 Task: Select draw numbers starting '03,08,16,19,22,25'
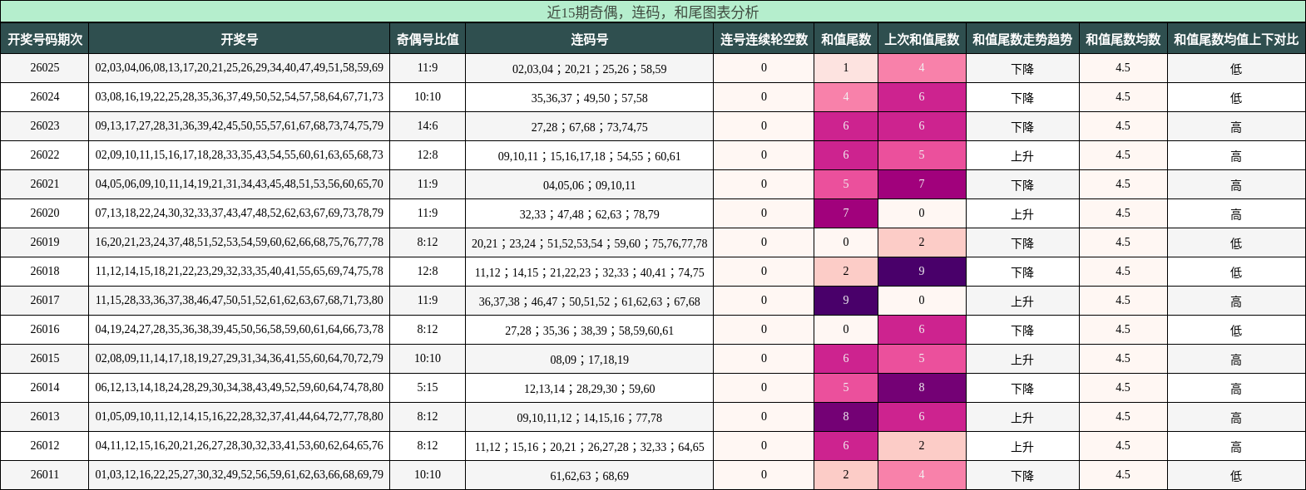240,97
